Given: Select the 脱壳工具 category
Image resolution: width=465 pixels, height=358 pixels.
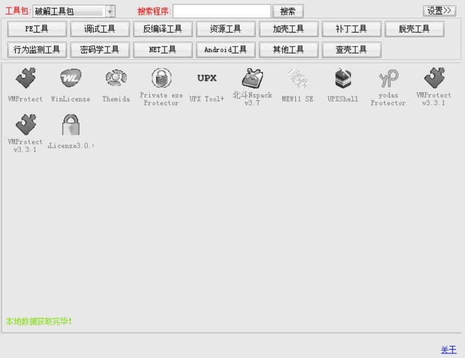Looking at the screenshot, I should (414, 29).
